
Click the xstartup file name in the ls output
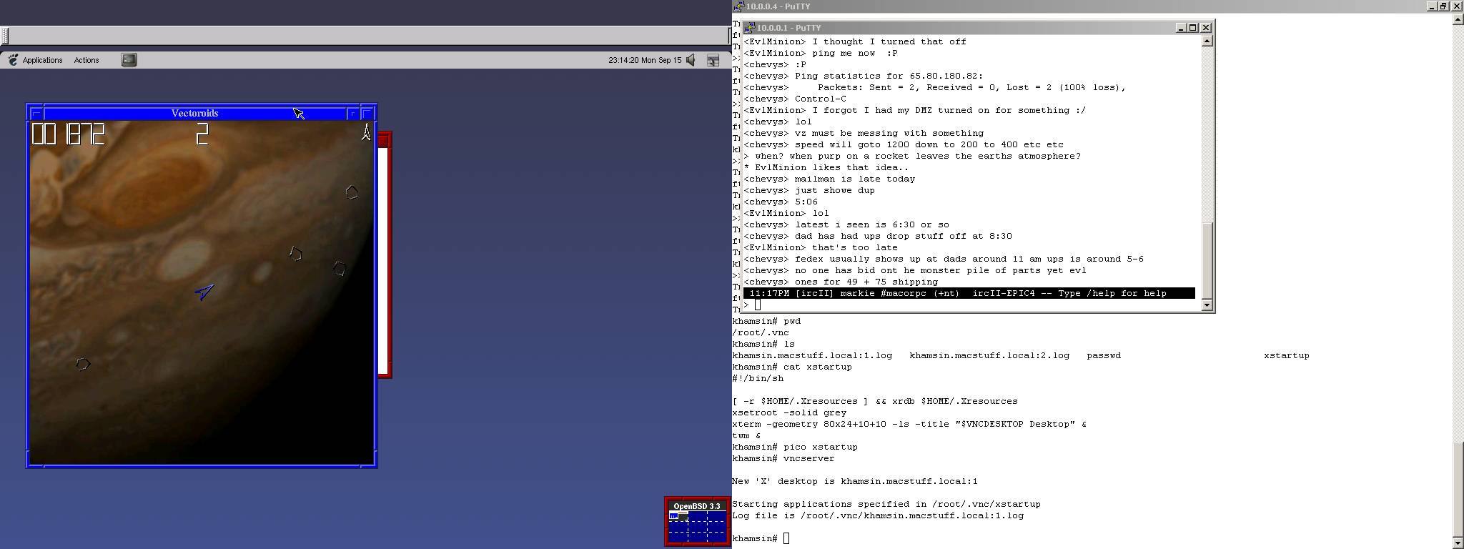[1287, 355]
